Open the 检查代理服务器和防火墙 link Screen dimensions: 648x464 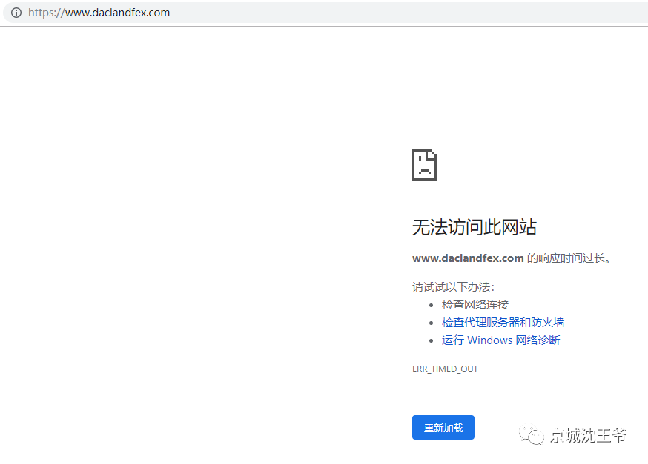click(503, 323)
